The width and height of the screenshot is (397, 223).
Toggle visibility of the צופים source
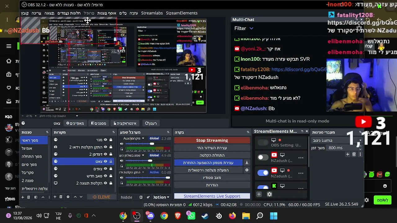[105, 169]
